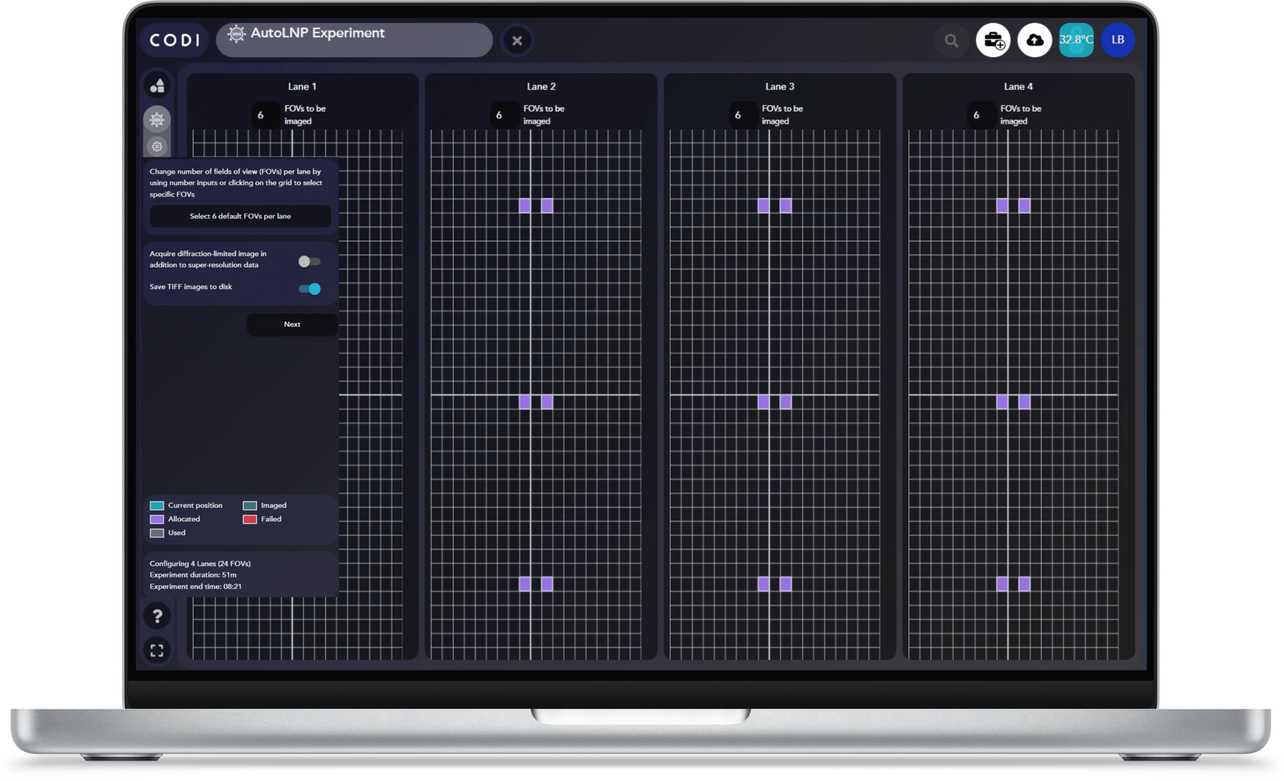Open the LB user avatar
The height and width of the screenshot is (781, 1284).
click(x=1118, y=40)
